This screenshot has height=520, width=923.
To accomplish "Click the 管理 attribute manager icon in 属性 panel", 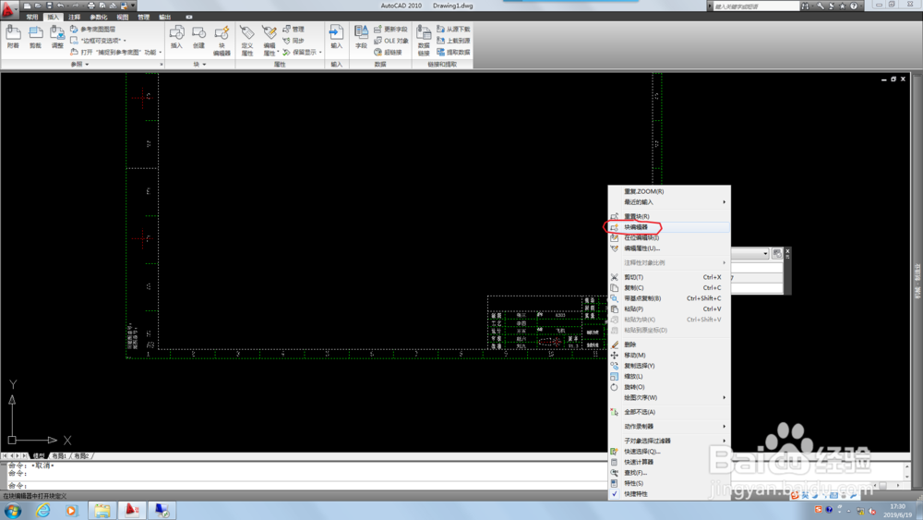I will point(287,29).
